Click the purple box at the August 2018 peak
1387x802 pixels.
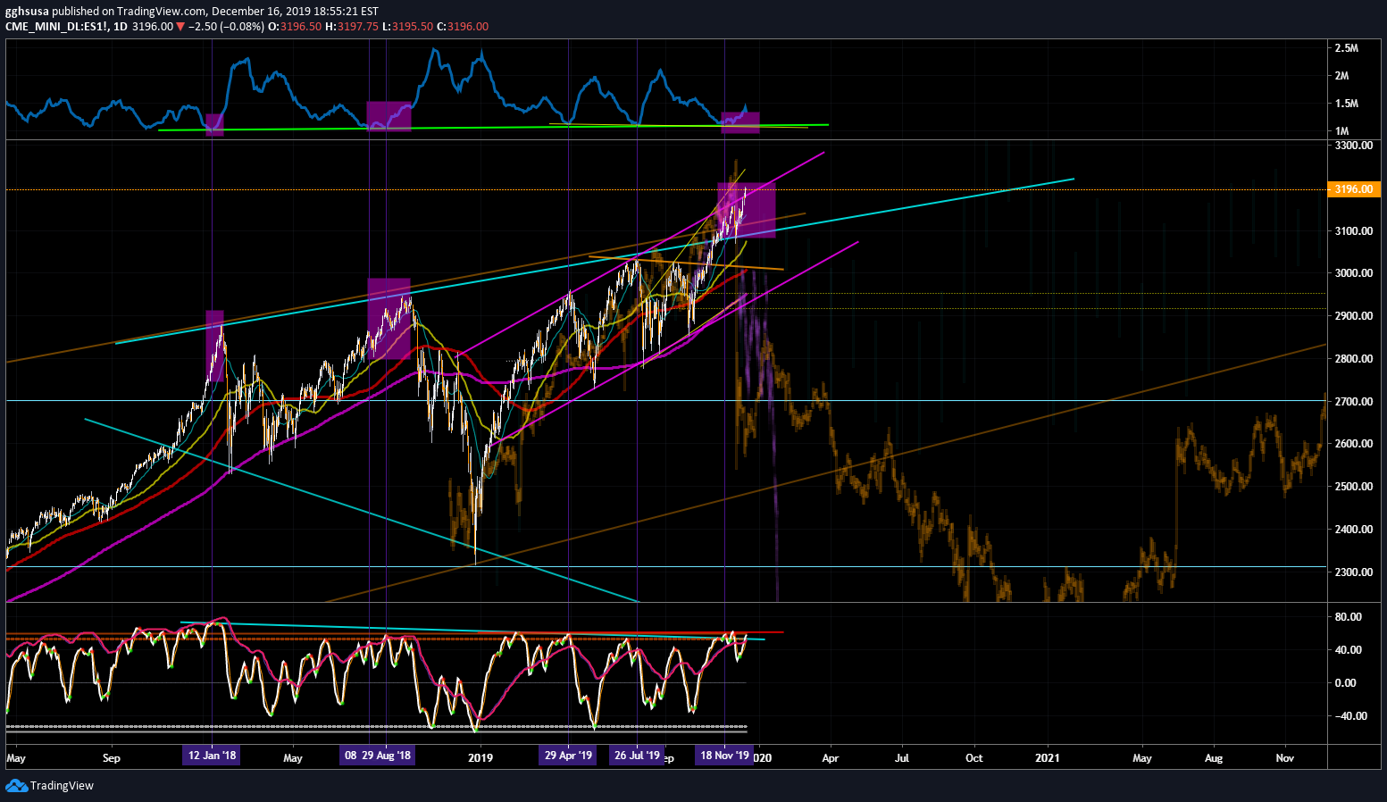pos(389,319)
